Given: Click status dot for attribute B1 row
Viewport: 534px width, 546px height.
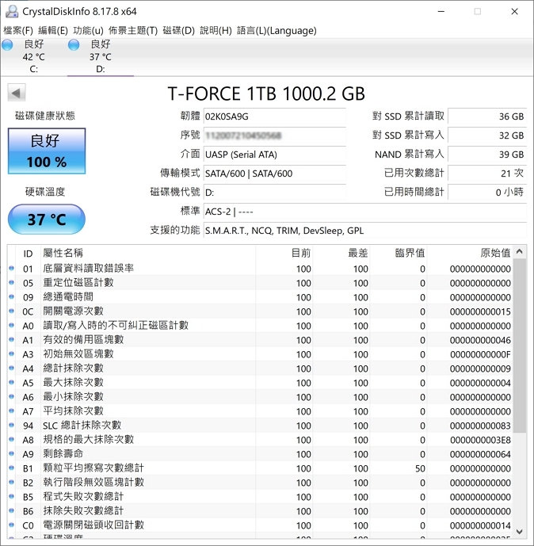Looking at the screenshot, I should point(11,468).
